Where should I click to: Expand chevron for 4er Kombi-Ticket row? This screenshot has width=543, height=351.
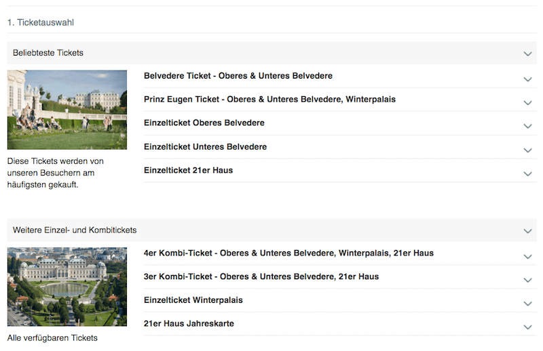(527, 257)
